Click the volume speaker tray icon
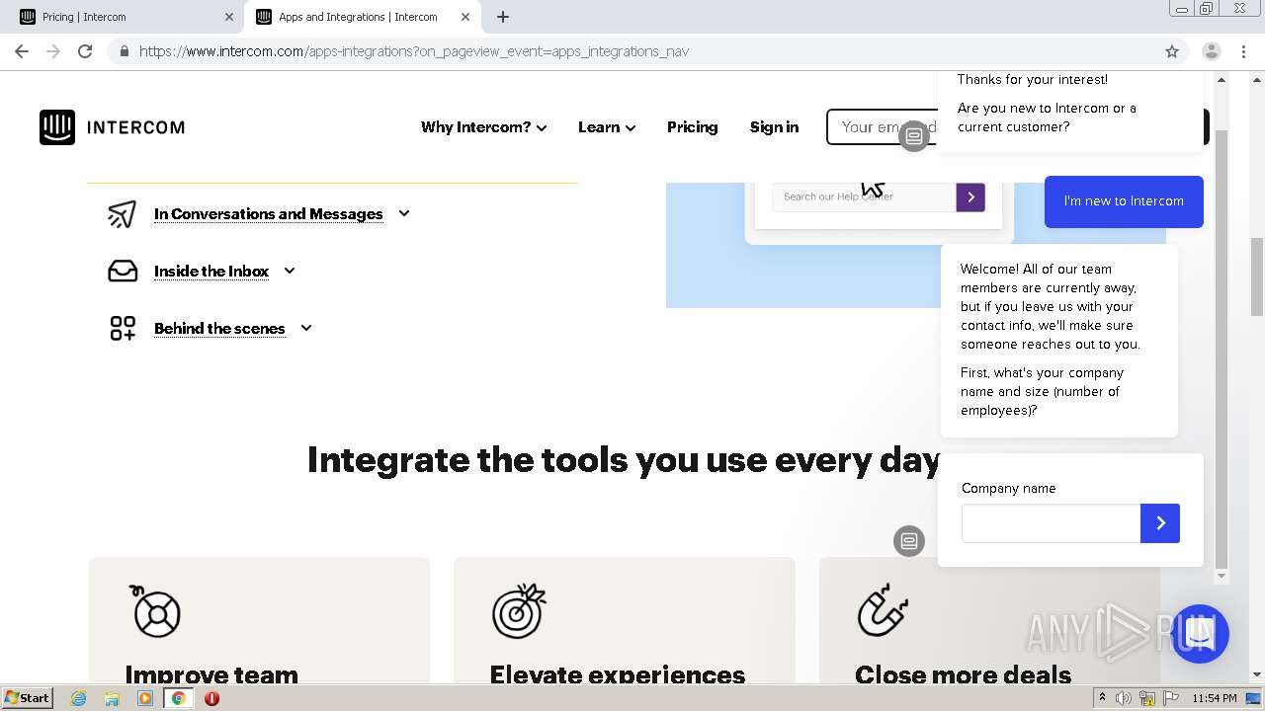Screen dimensions: 1265x711 (x=1124, y=698)
